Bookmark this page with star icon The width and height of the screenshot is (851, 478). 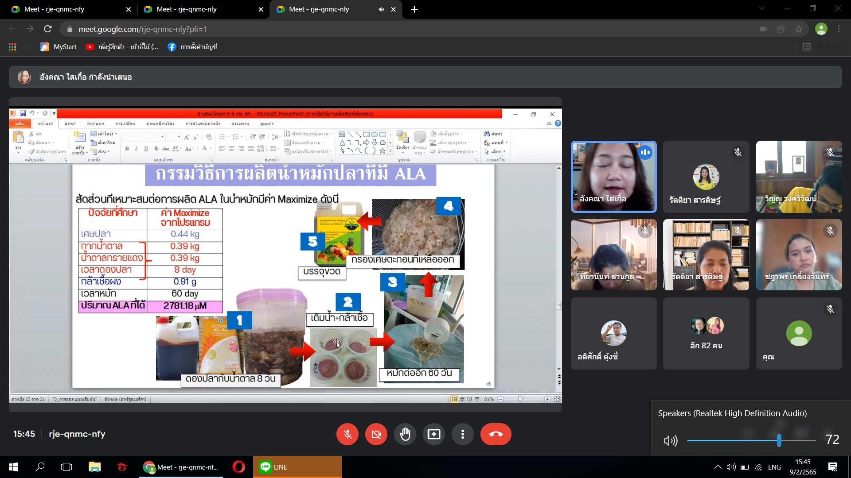tap(799, 29)
